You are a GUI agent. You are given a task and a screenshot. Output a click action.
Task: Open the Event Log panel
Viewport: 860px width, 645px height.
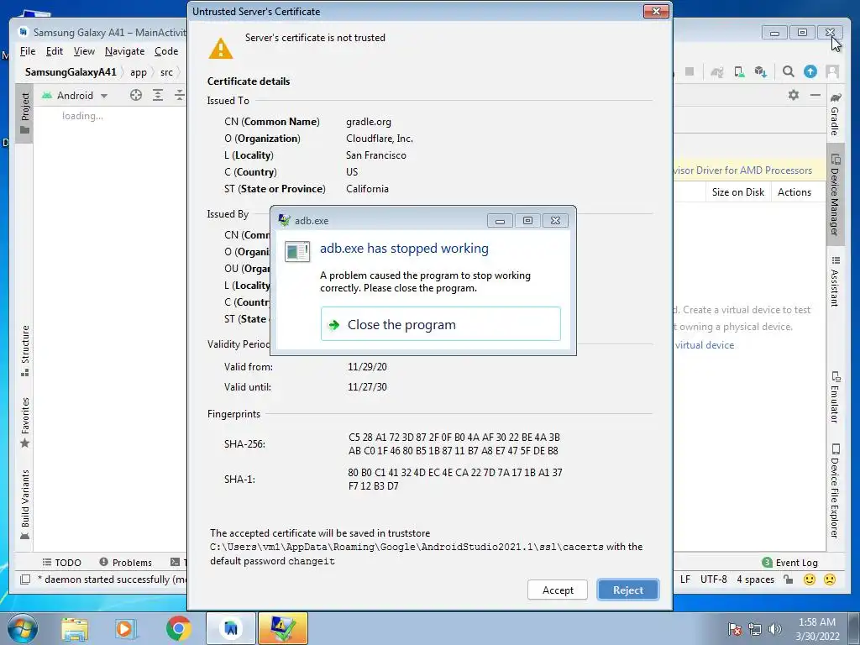(789, 562)
